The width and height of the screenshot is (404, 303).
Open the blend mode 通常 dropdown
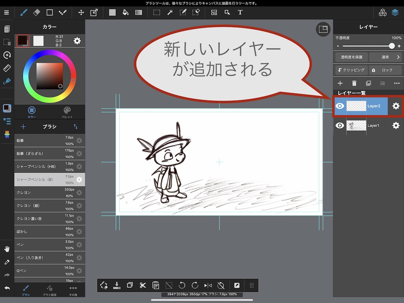pyautogui.click(x=385, y=57)
